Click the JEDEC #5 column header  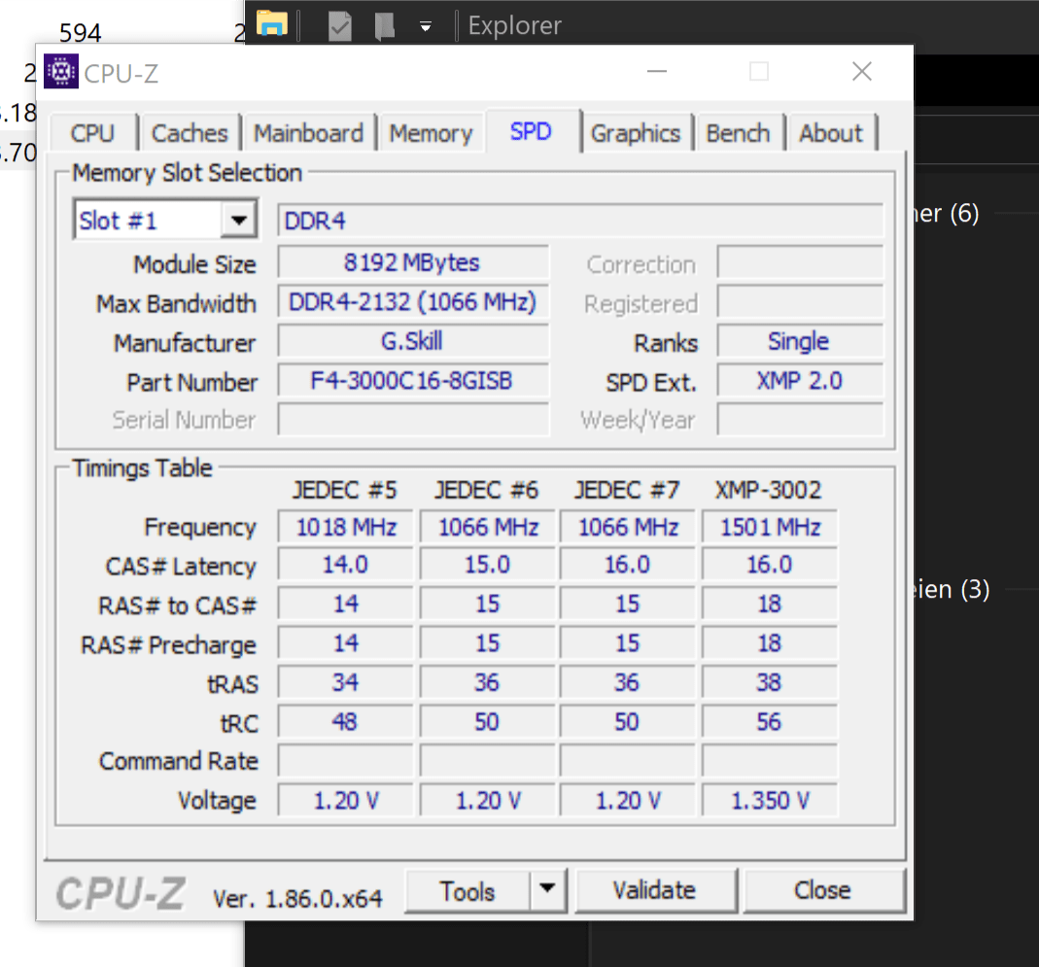[345, 491]
